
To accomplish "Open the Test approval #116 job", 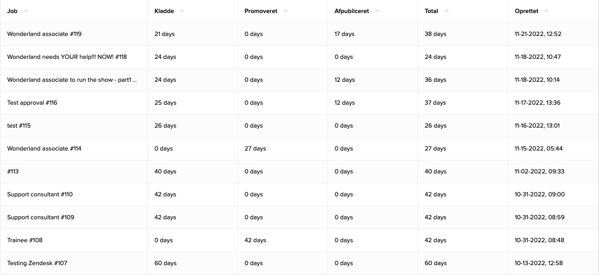I will point(32,102).
